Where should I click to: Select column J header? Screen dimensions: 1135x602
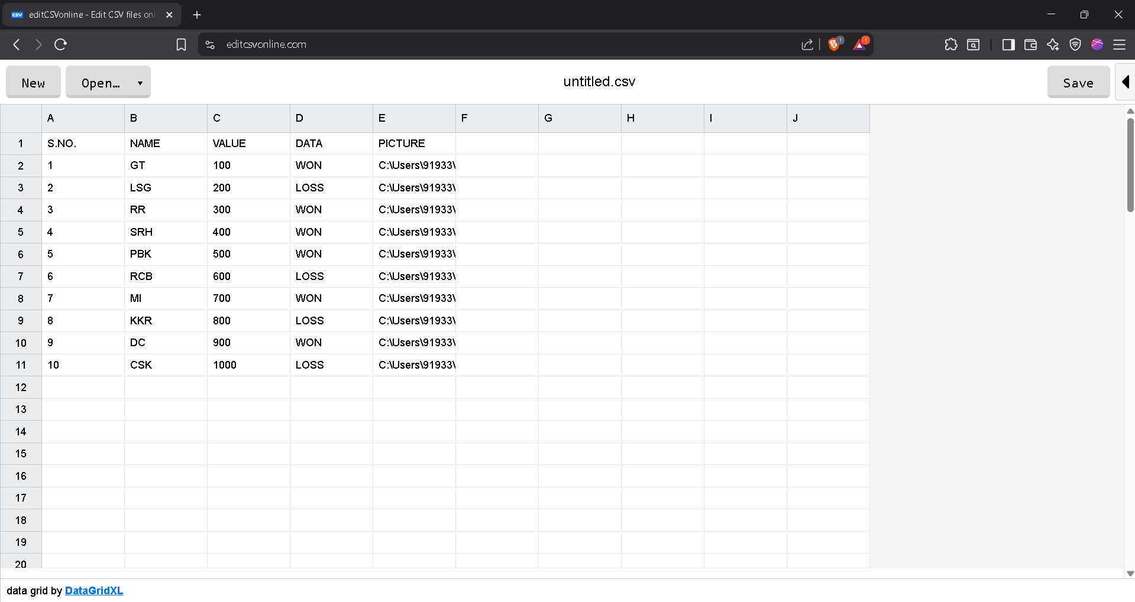pyautogui.click(x=828, y=118)
